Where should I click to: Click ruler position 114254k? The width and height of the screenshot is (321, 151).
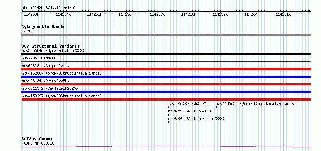tap(63, 15)
